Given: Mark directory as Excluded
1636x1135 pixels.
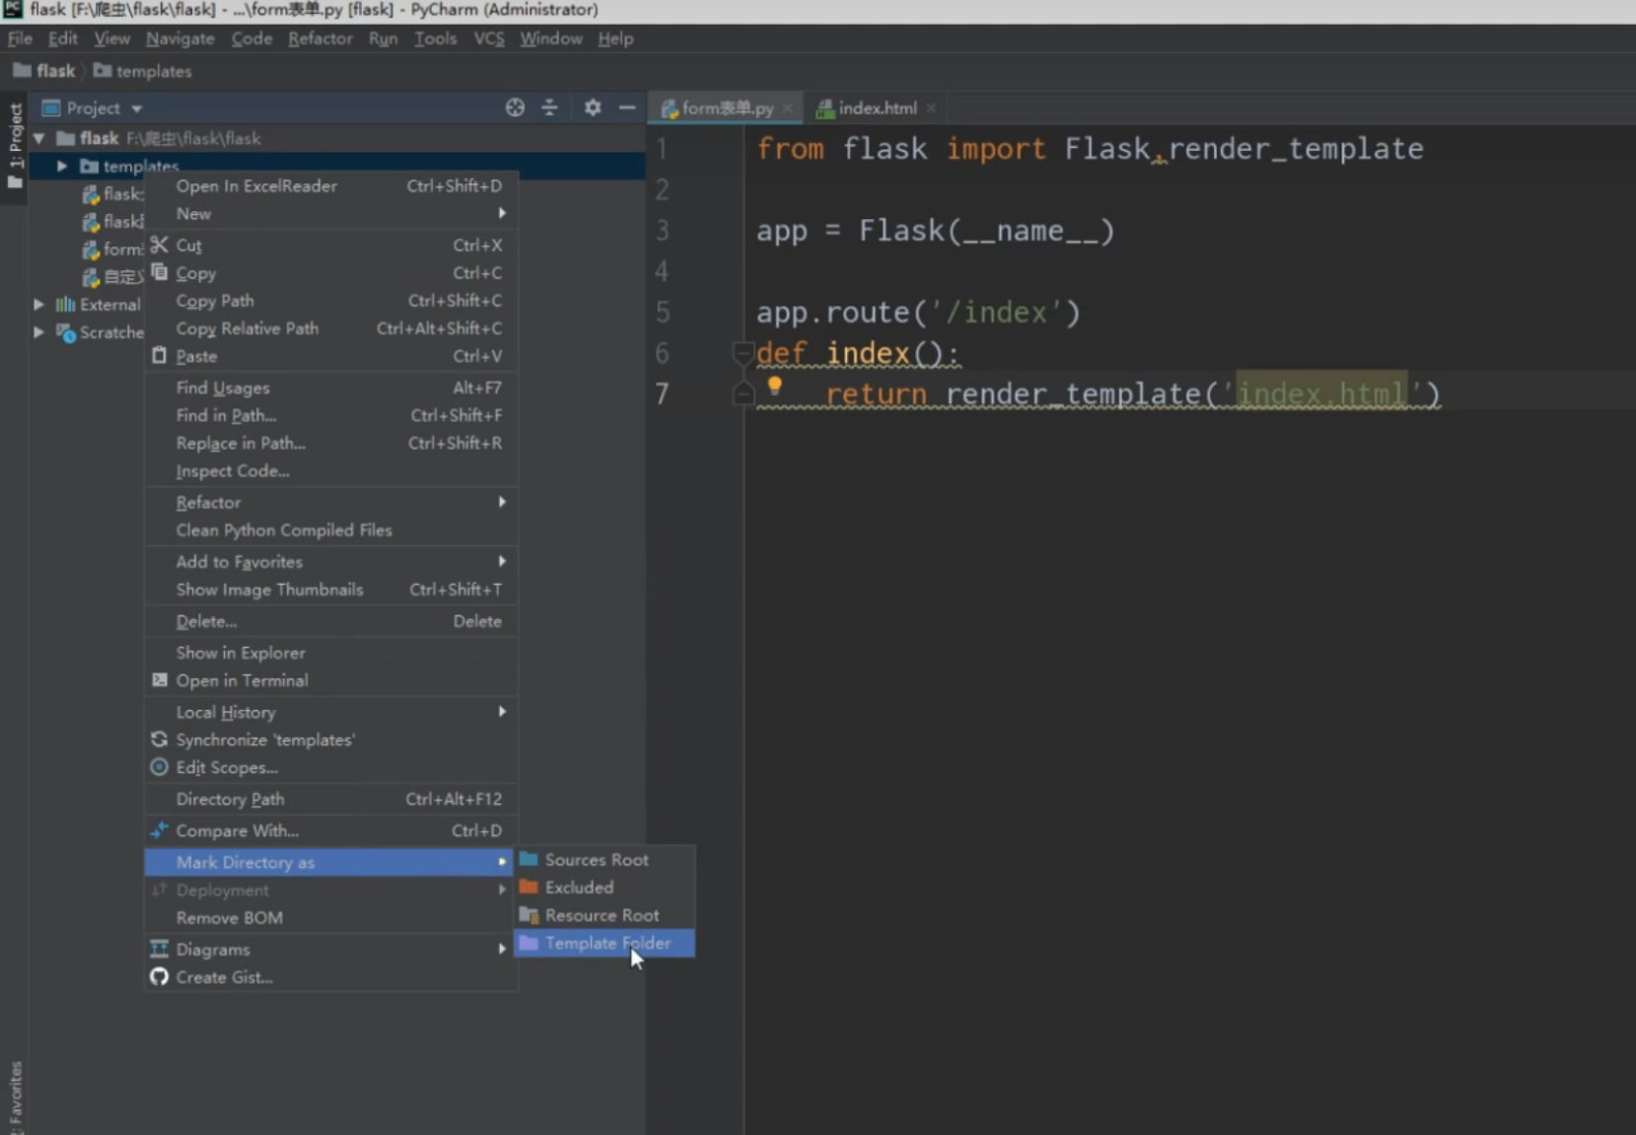Looking at the screenshot, I should coord(605,887).
